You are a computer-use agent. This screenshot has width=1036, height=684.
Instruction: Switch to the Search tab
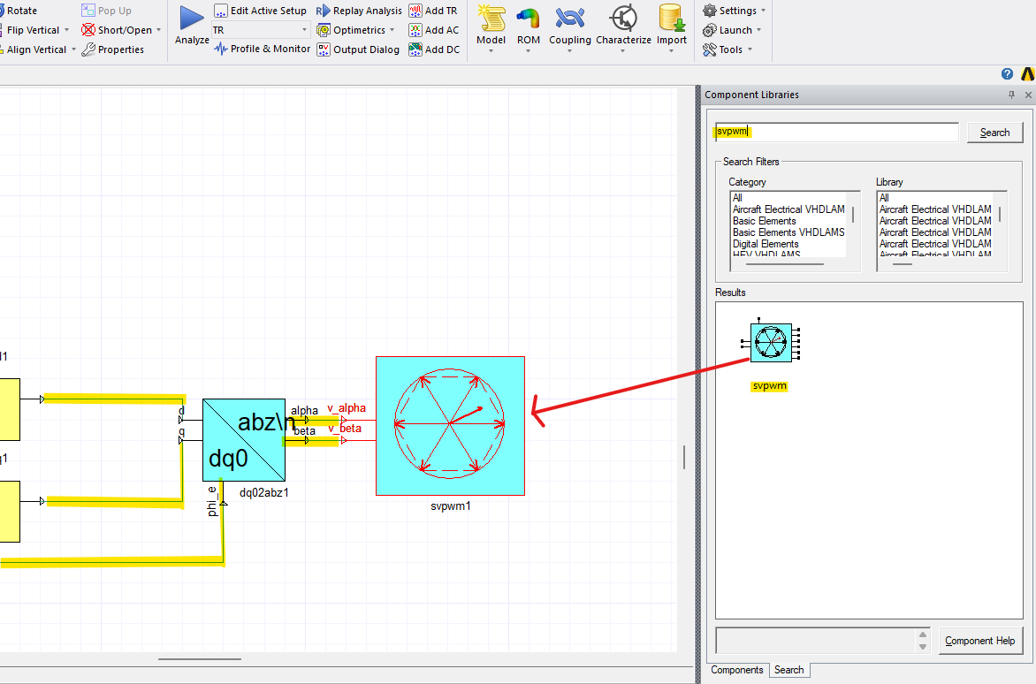click(x=788, y=670)
